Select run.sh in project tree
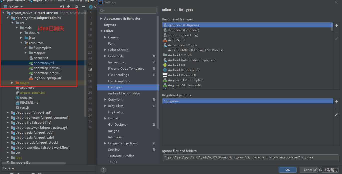Viewport: 342px width, 174px height. click(24, 108)
